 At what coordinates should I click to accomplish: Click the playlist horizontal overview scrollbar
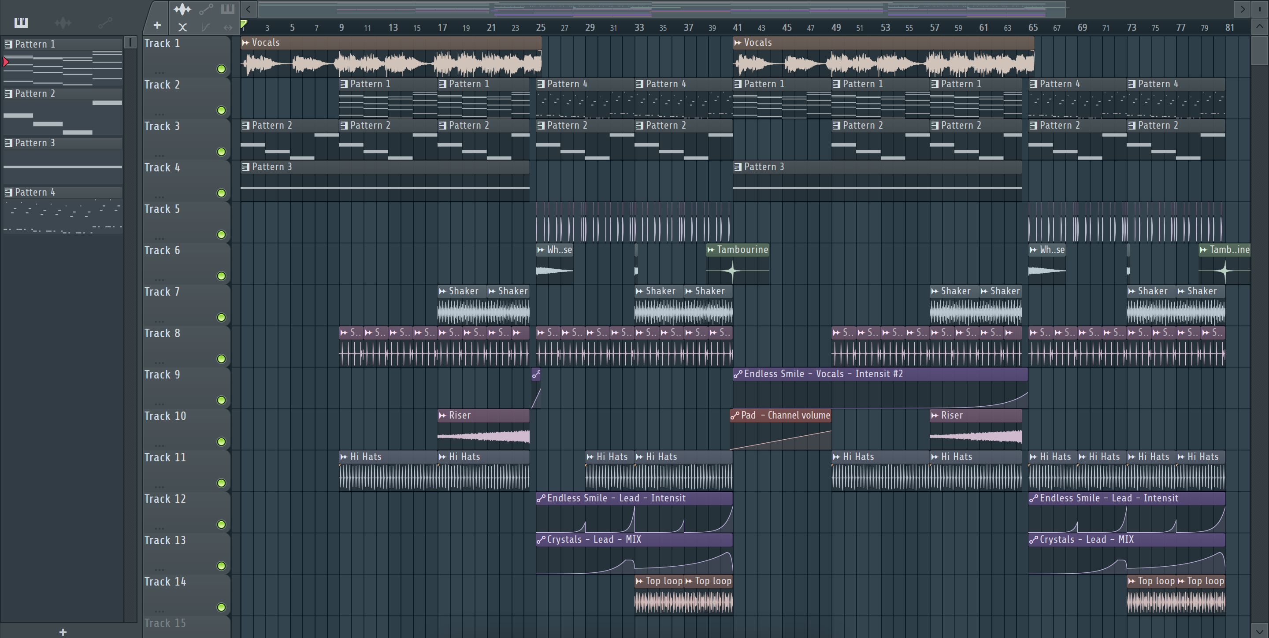click(x=662, y=9)
